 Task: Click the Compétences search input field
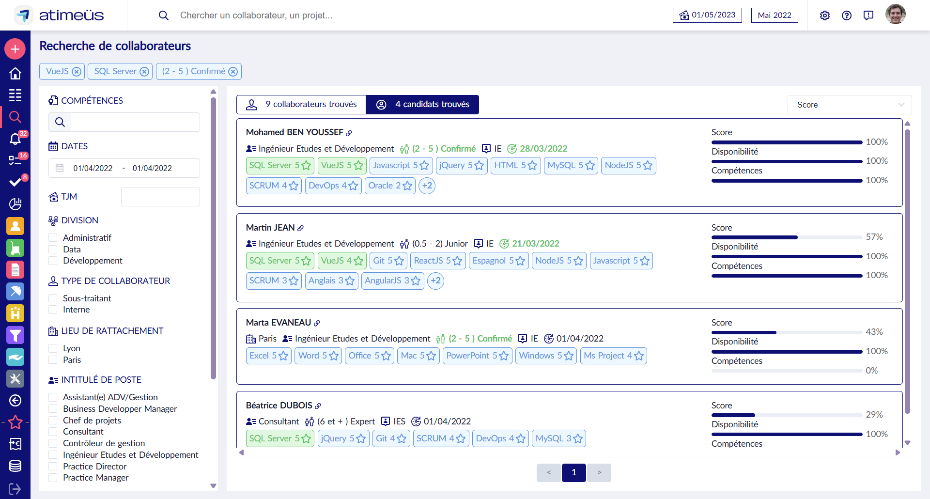[135, 122]
